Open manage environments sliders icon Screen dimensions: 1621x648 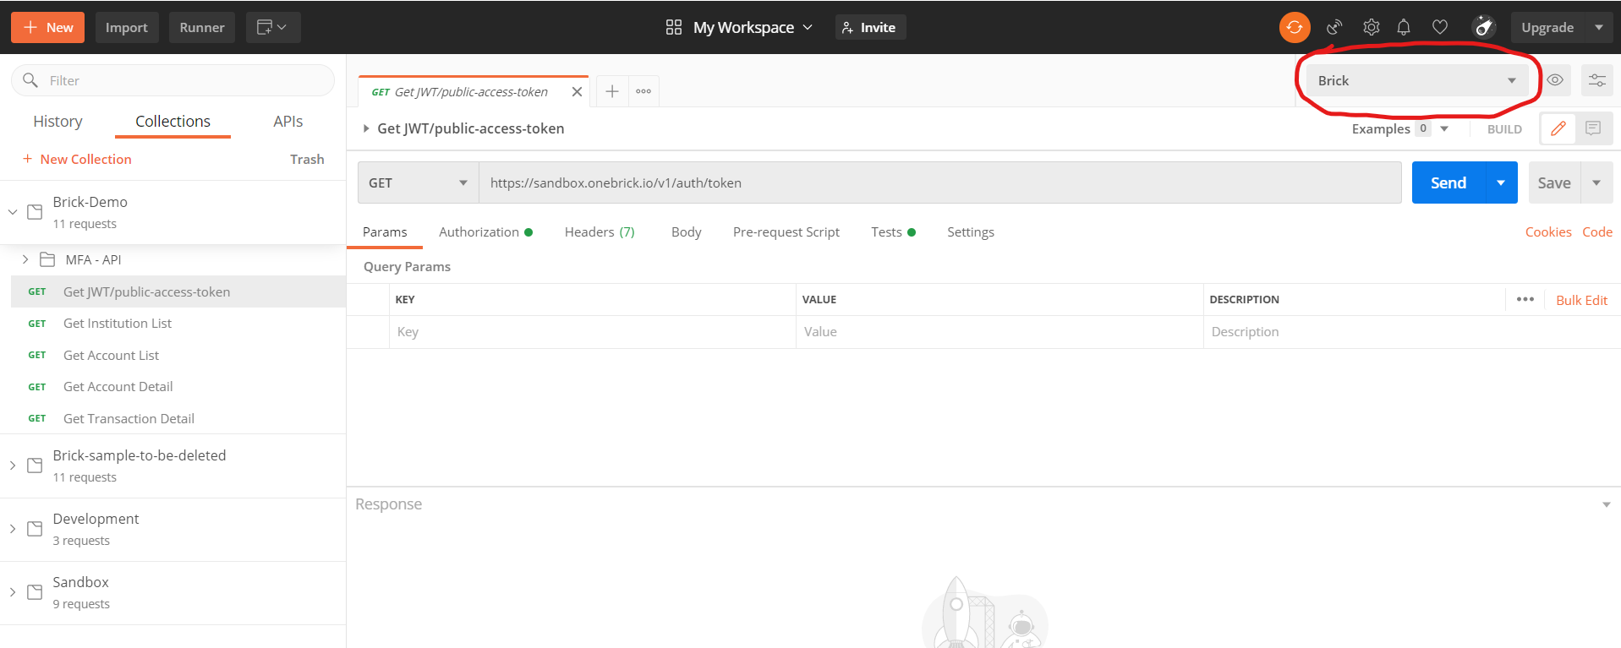click(x=1596, y=80)
